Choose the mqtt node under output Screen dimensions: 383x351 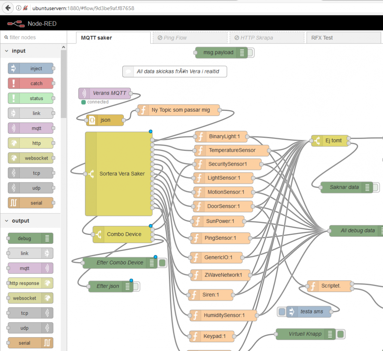click(31, 268)
